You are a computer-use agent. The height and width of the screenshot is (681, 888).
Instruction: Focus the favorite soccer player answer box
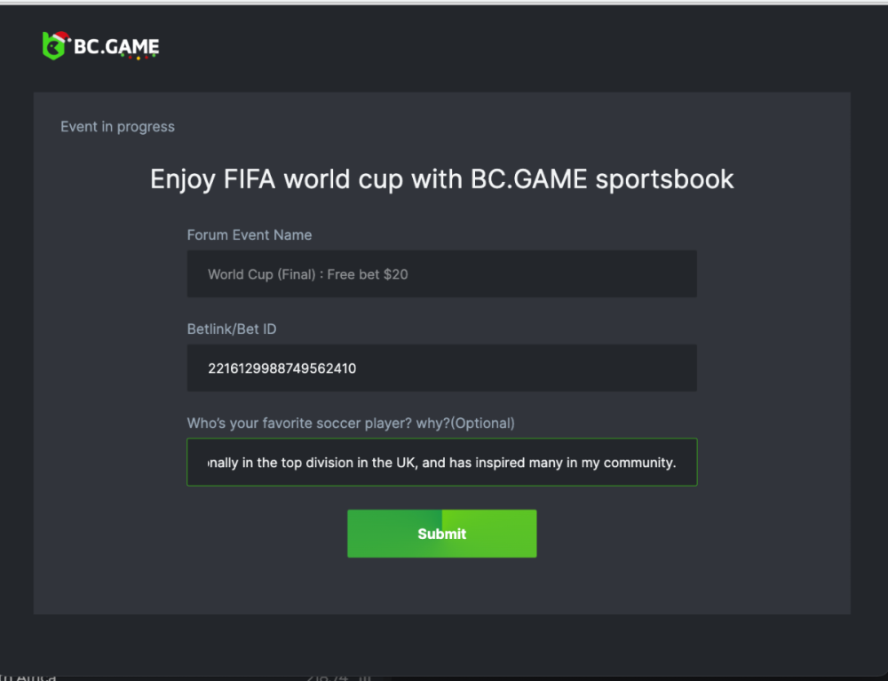[441, 462]
